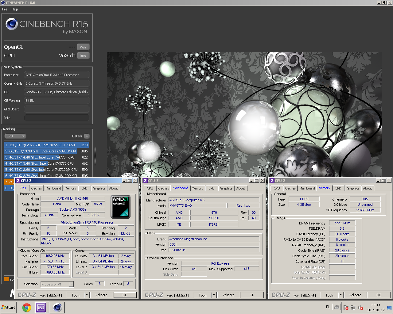Select ranking row Intel Core i7-4770K

pyautogui.click(x=47, y=157)
